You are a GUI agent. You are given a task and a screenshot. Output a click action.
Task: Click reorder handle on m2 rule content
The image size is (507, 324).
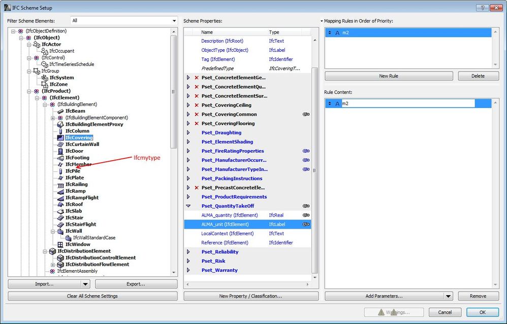pos(330,103)
